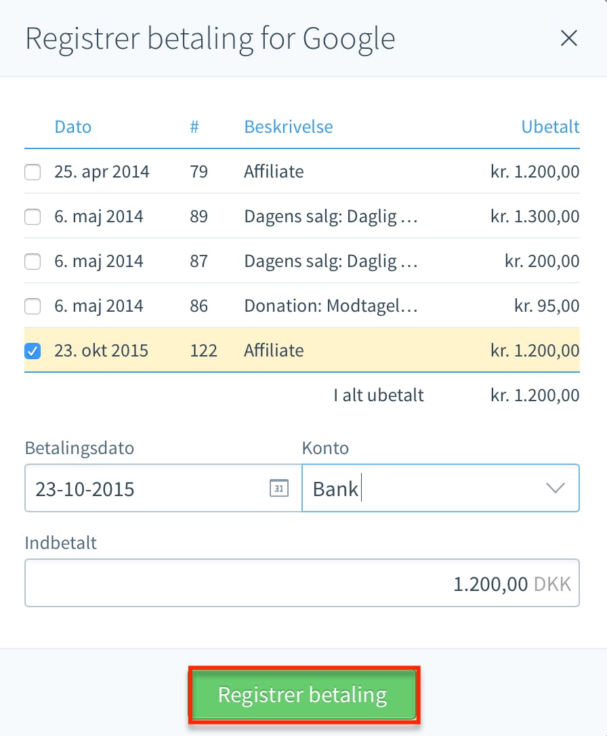This screenshot has width=607, height=736.
Task: Sort by the Ubetalt column header
Action: click(550, 127)
